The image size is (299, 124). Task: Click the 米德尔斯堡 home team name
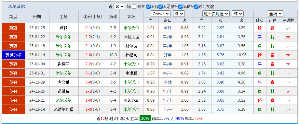point(64,109)
